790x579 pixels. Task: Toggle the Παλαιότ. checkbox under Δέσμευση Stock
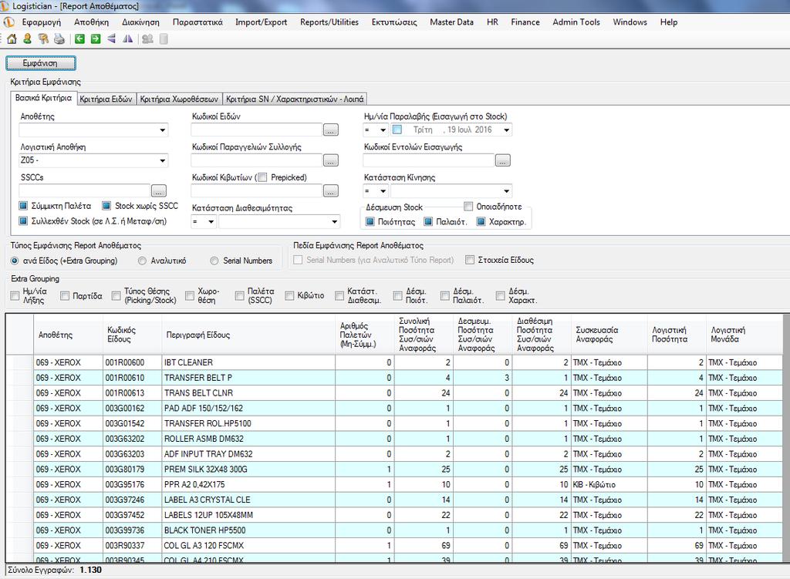pos(427,221)
